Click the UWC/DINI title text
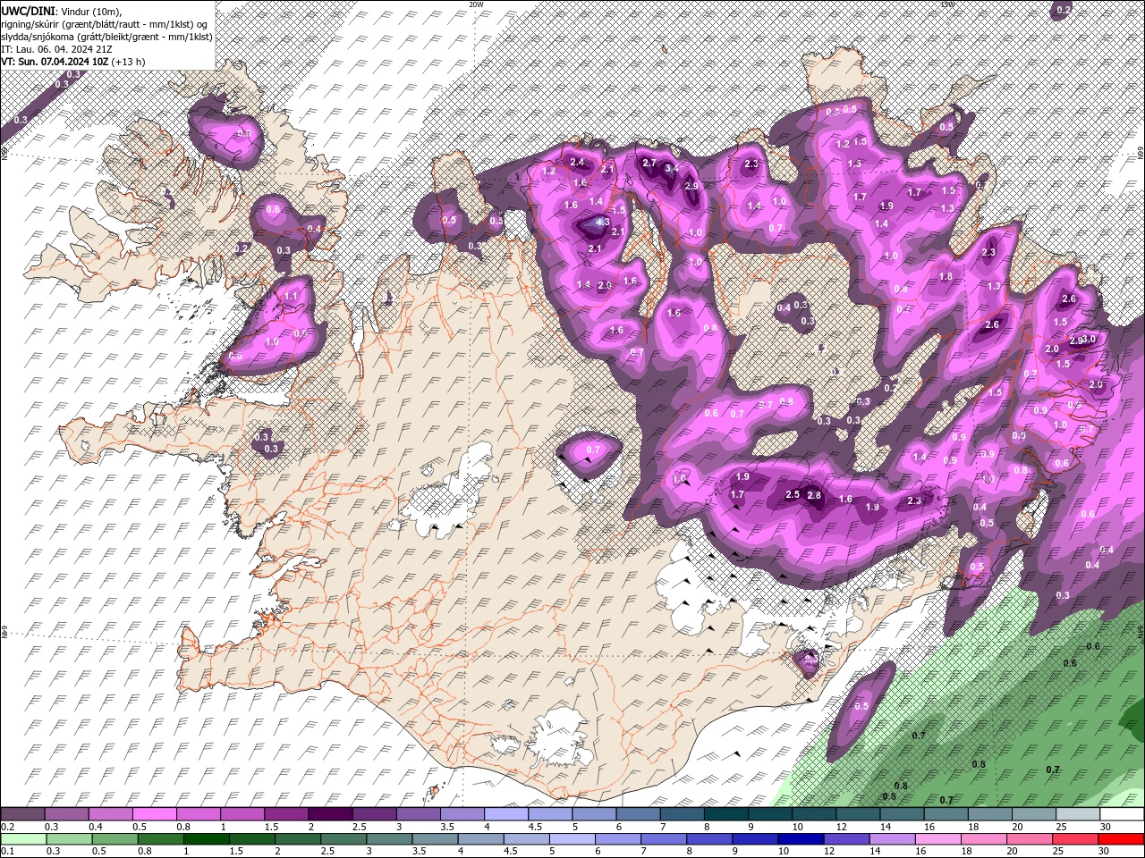The image size is (1145, 858). pos(27,10)
